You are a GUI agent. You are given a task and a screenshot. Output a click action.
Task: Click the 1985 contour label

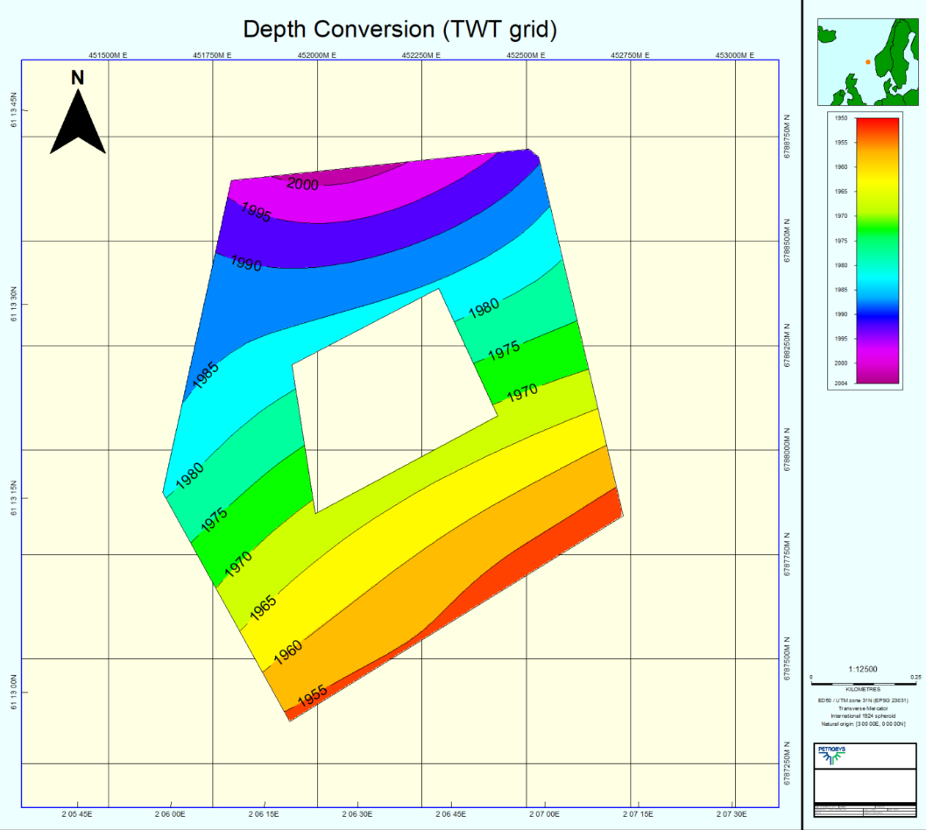pos(206,374)
